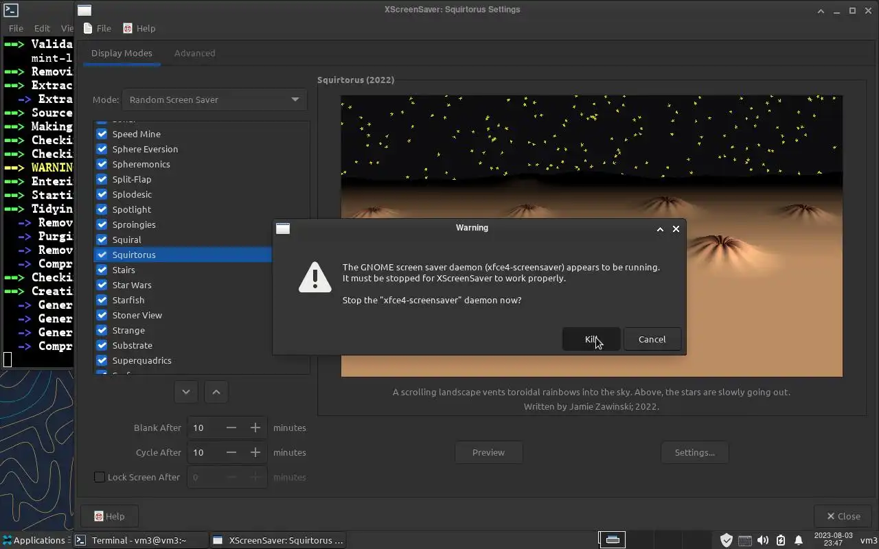Click the battery power tray icon
Viewport: 879px width, 549px height.
[x=780, y=540]
